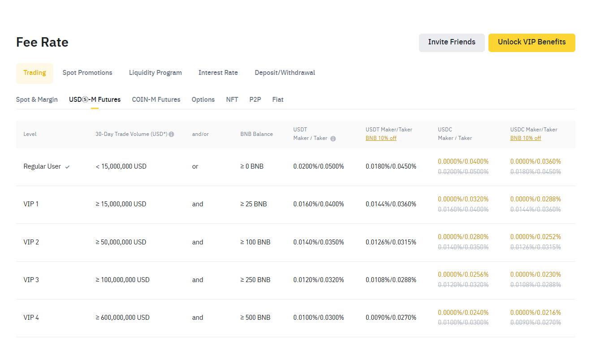Go to Interest Rate tab
The height and width of the screenshot is (344, 600).
[218, 73]
